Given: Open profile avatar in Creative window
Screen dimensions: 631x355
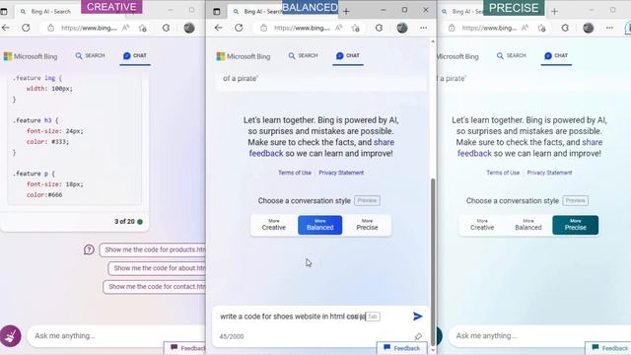Looking at the screenshot, I should [189, 28].
